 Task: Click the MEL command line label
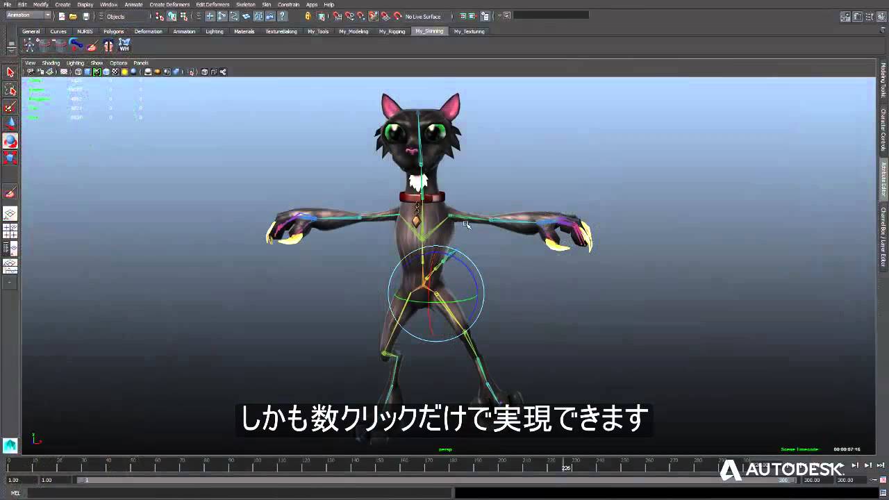(15, 493)
